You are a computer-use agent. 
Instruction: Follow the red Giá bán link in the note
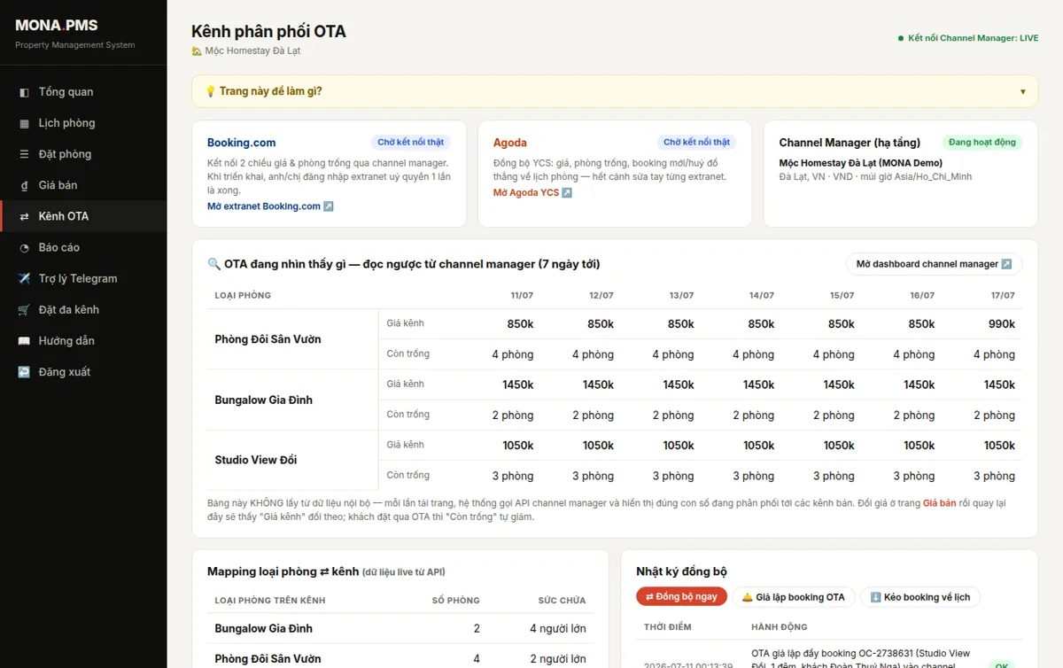[940, 503]
